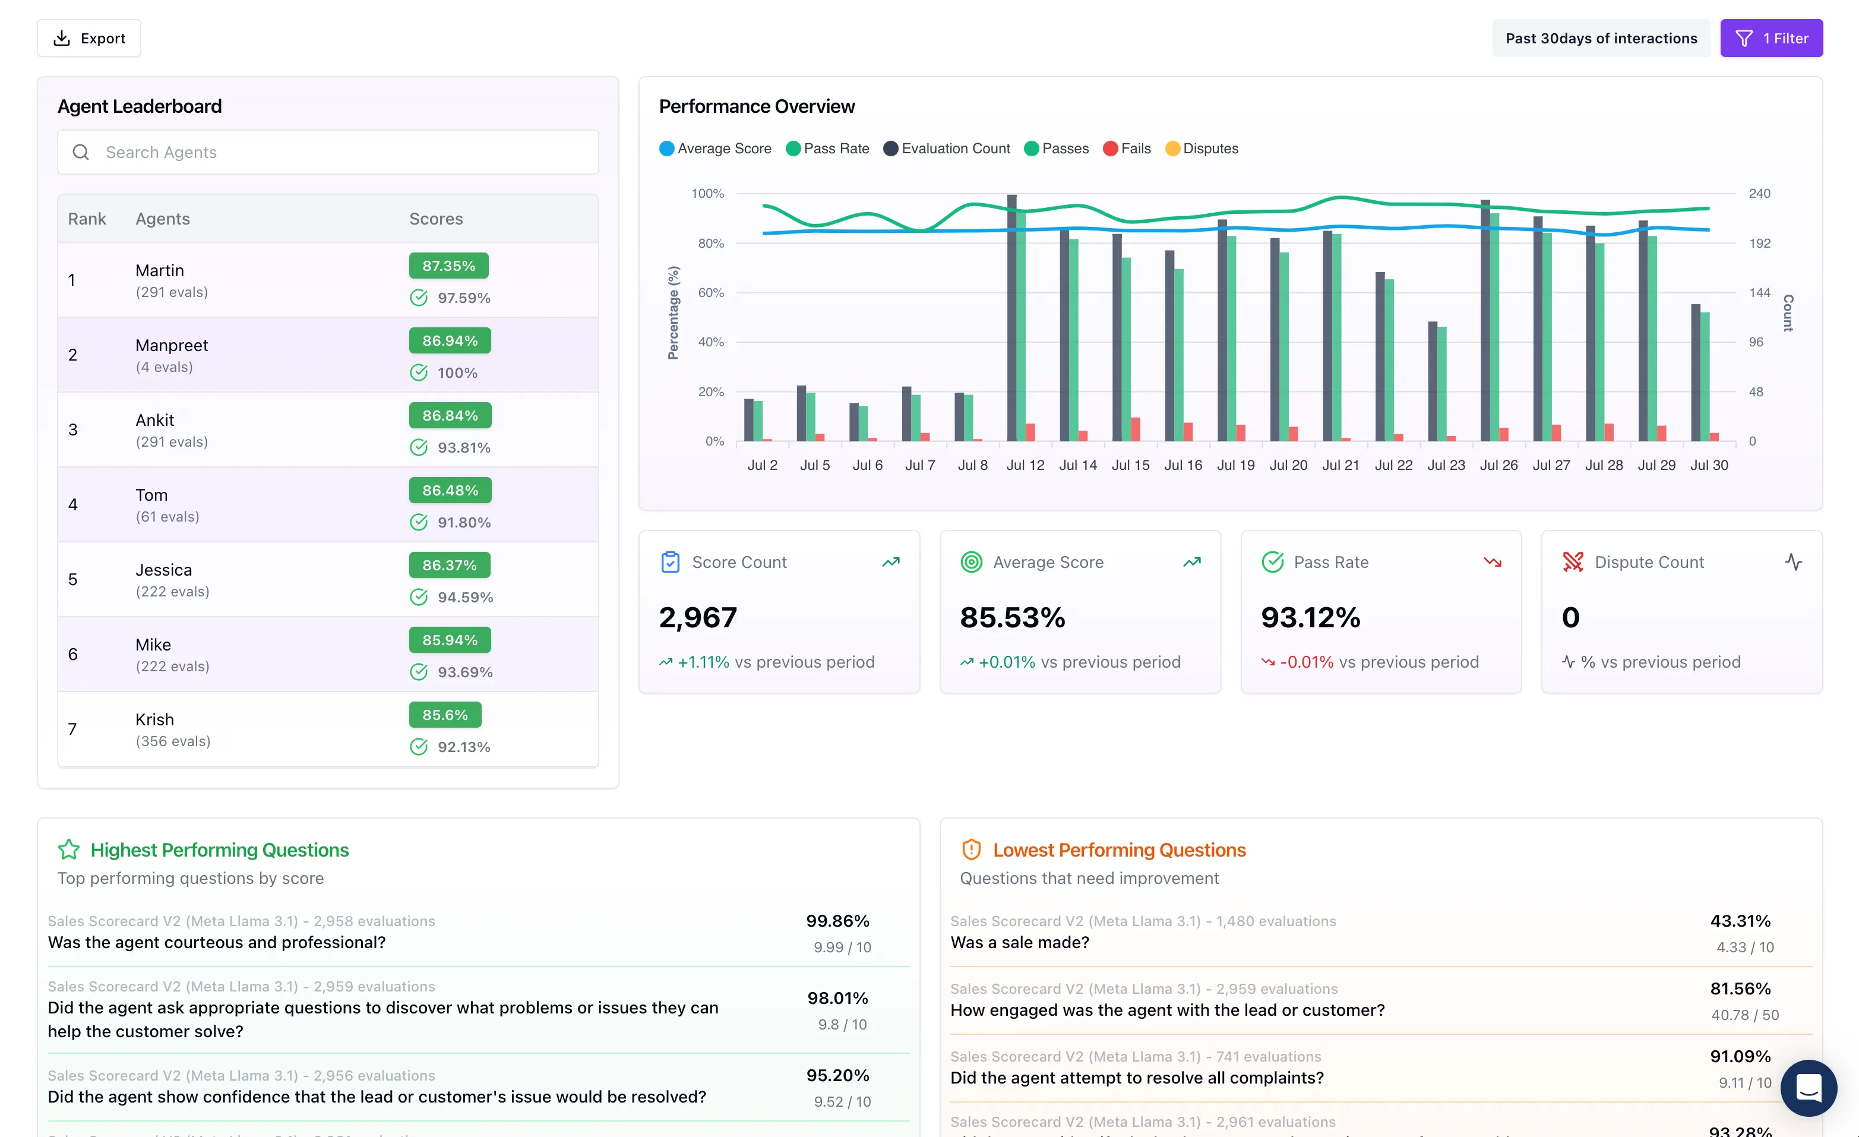
Task: Open the chat support bubble
Action: (x=1809, y=1088)
